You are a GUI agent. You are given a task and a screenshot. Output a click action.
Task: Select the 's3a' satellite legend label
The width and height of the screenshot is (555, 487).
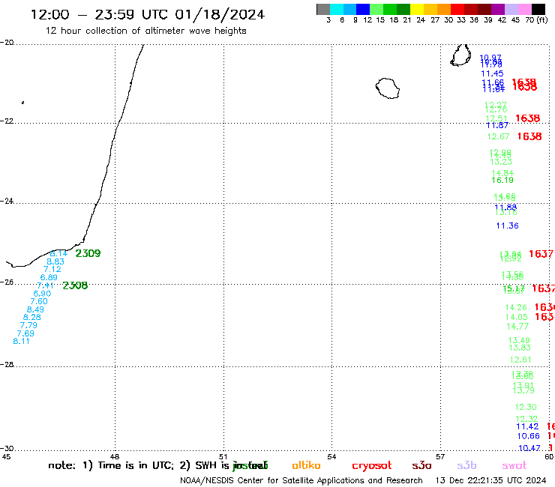coord(421,465)
